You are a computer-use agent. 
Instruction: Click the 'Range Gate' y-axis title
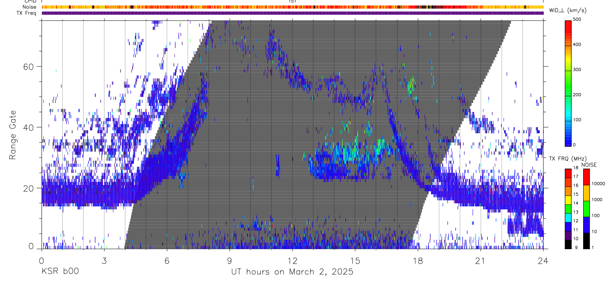point(13,135)
